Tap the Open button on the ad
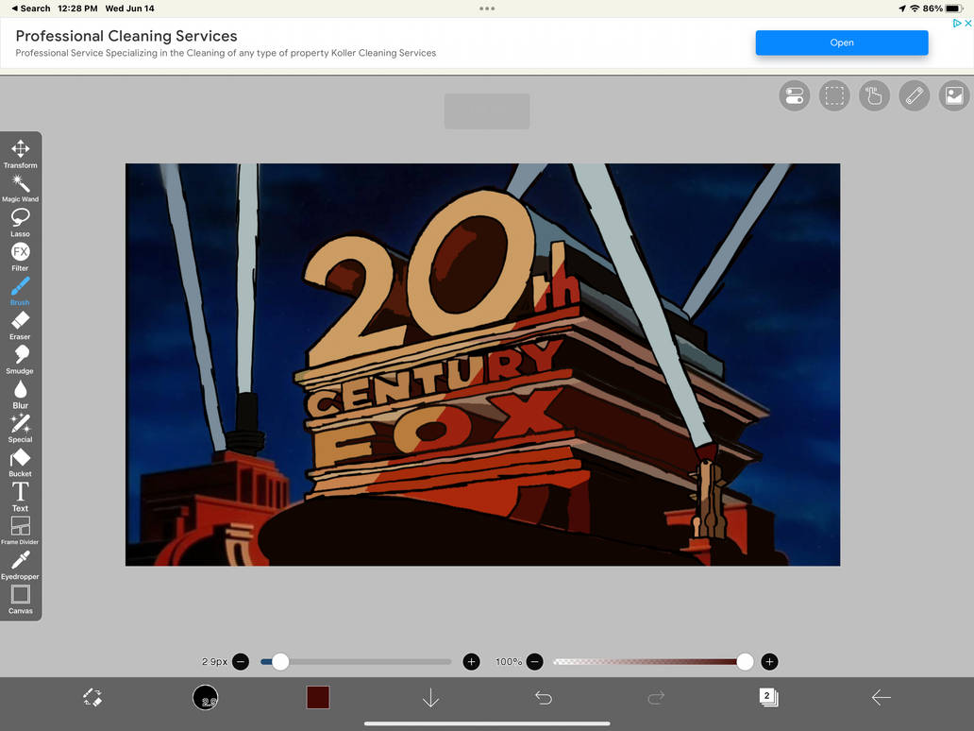974x731 pixels. click(842, 42)
